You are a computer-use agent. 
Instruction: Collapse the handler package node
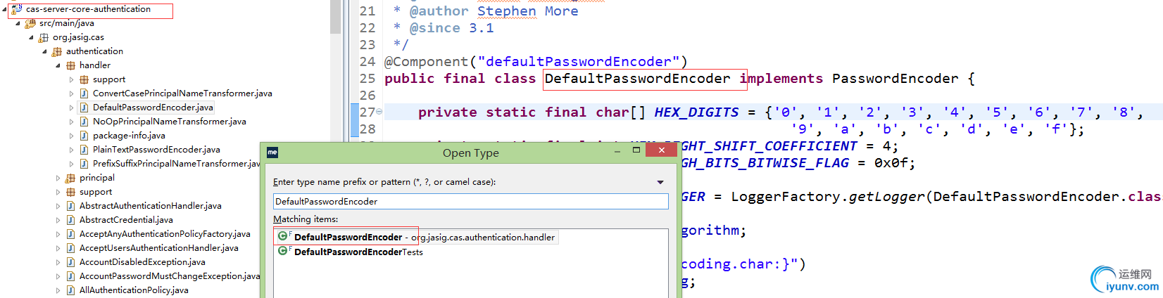58,65
